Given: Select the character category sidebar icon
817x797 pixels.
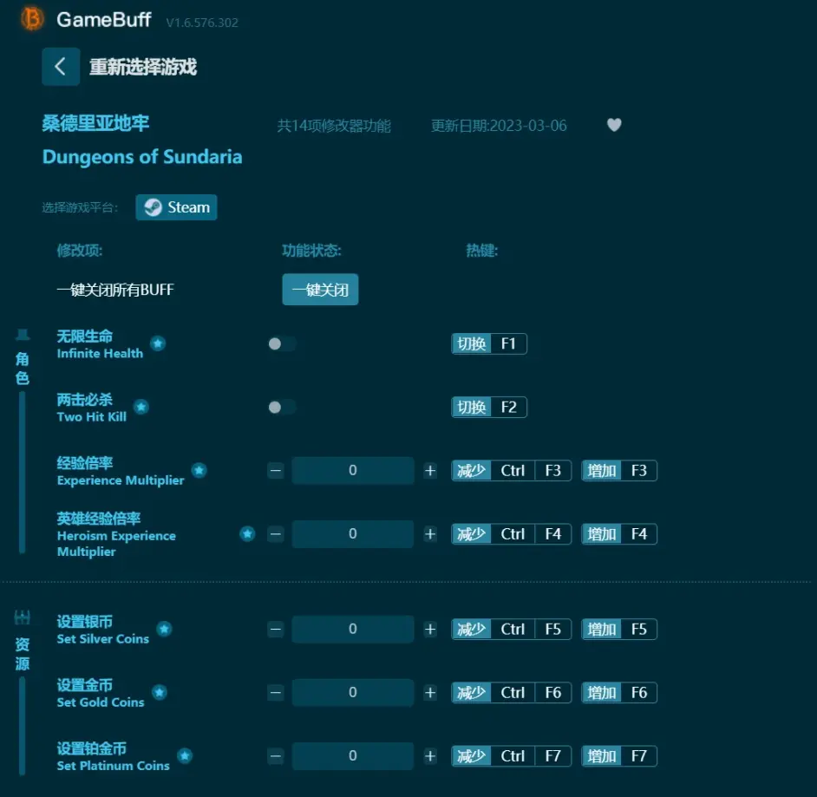Looking at the screenshot, I should pyautogui.click(x=23, y=335).
